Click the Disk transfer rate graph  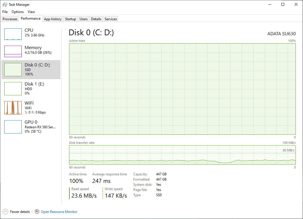(x=182, y=155)
